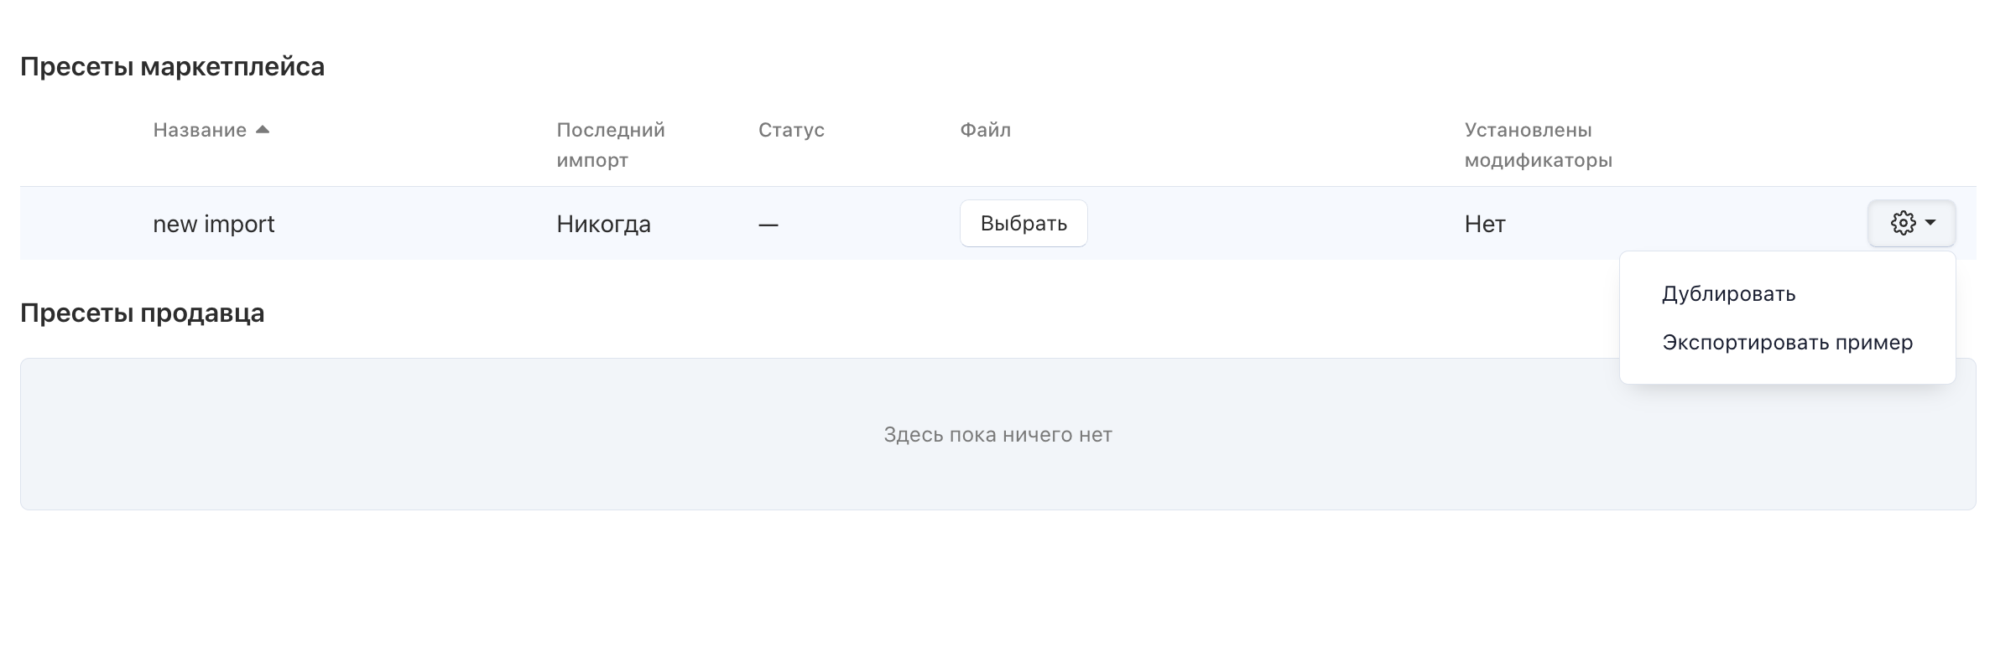Click the Никогда last import value
The image size is (1995, 657).
pyautogui.click(x=603, y=224)
